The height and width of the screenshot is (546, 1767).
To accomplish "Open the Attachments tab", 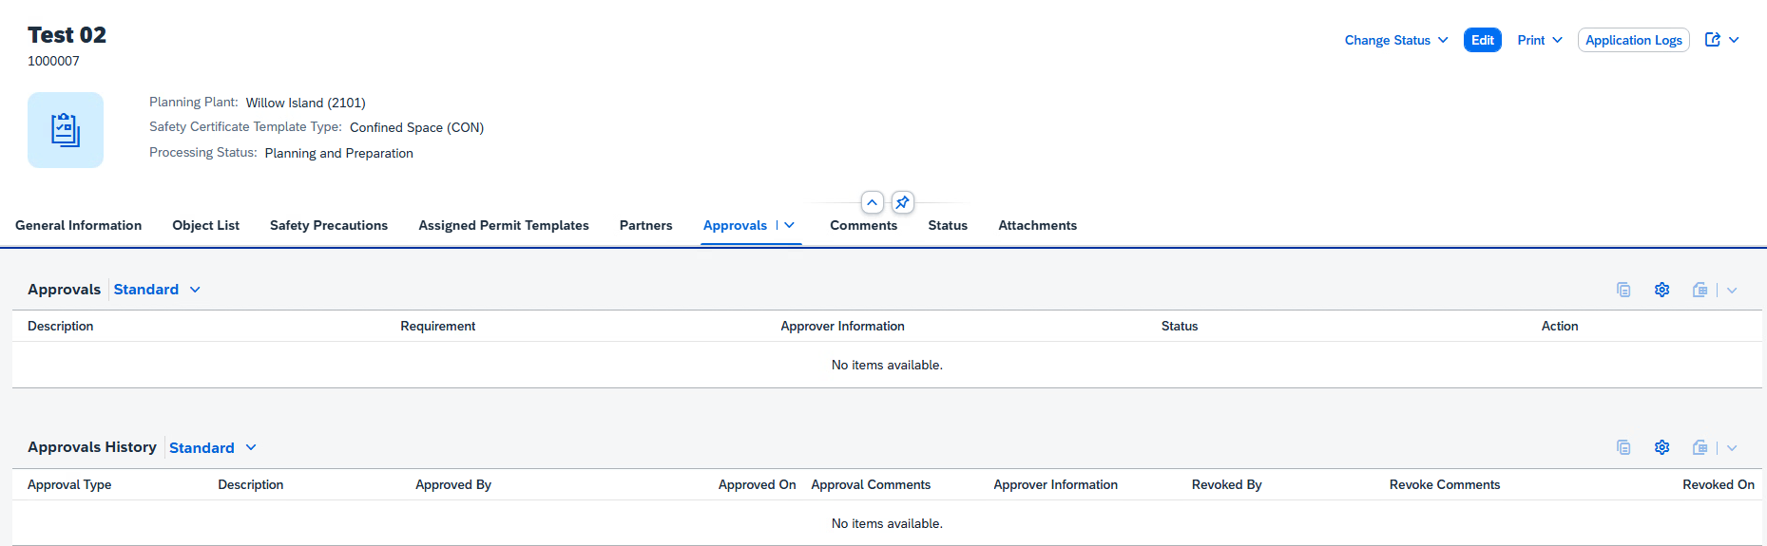I will point(1037,225).
